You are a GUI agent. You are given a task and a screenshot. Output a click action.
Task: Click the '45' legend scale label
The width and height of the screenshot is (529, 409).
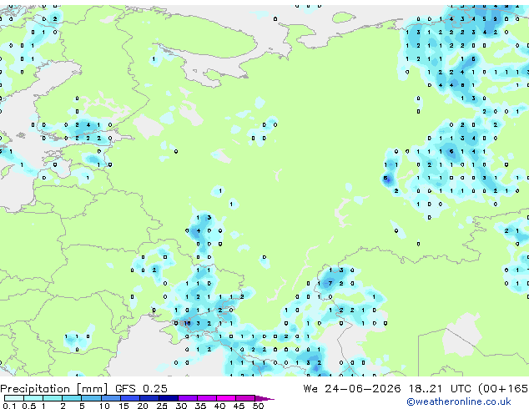pos(239,406)
